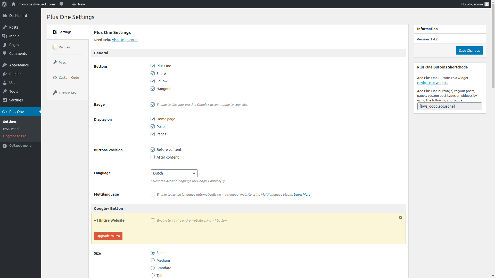Click the Posts pushpin icon
495x278 pixels.
coord(5,27)
